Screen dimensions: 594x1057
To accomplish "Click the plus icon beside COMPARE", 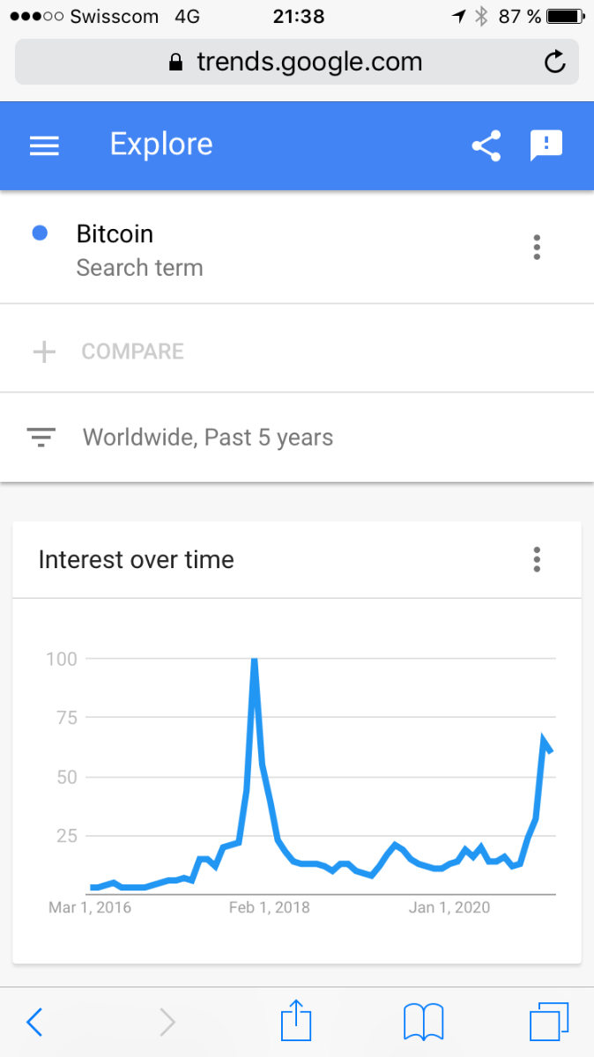I will point(43,352).
